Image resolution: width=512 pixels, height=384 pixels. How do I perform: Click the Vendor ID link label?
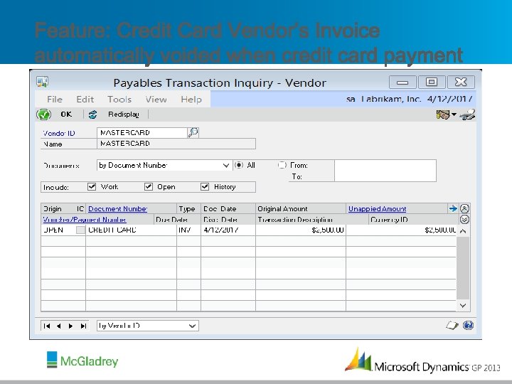59,133
